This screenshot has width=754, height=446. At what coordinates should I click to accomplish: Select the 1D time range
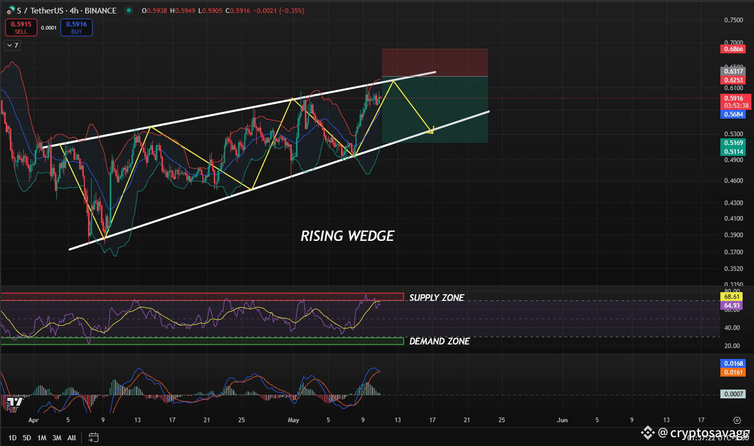[x=12, y=438]
